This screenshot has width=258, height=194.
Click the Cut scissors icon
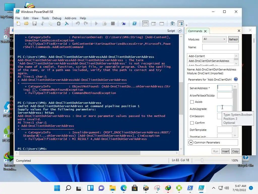coord(42,23)
